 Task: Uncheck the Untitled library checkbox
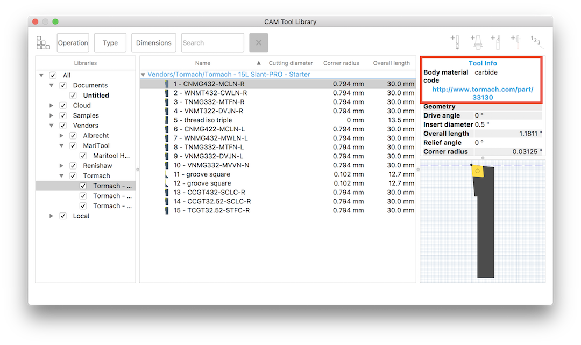pos(73,96)
